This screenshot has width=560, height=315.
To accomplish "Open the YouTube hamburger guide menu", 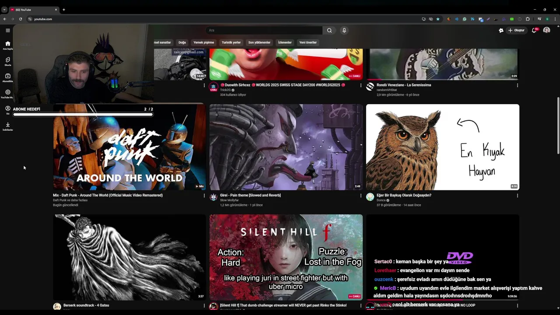I will tap(7, 30).
